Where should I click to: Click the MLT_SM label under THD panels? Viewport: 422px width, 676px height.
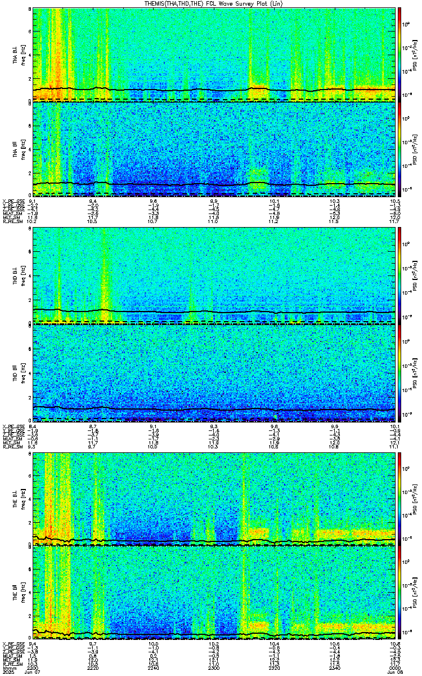click(x=11, y=440)
